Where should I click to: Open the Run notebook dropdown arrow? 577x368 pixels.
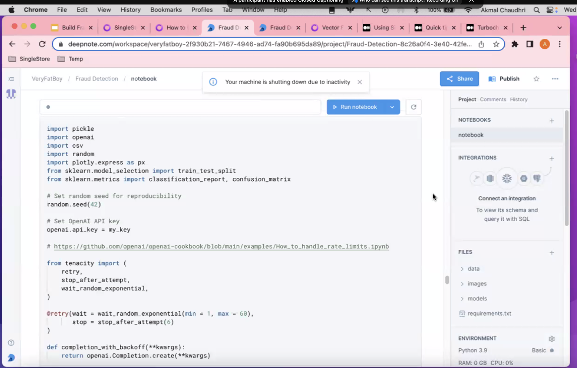point(392,107)
